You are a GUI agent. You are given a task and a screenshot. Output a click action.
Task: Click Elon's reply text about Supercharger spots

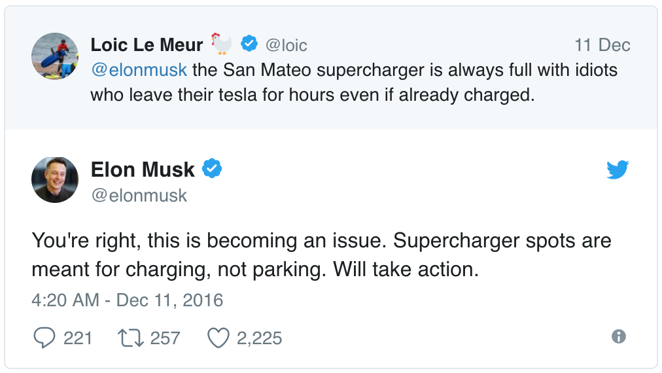pyautogui.click(x=321, y=255)
